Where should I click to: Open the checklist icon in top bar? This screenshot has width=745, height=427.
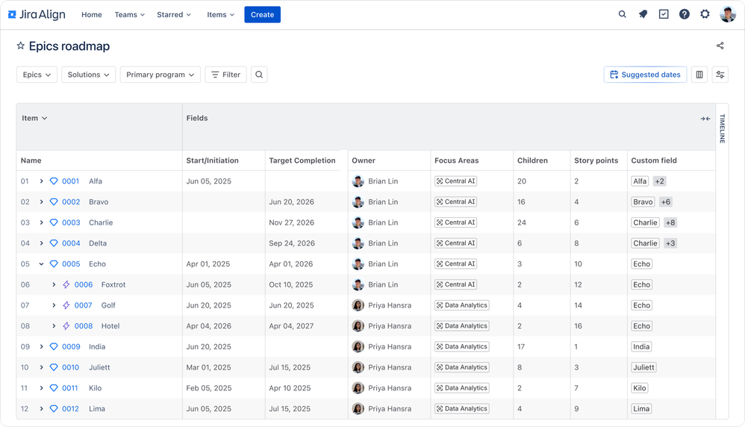click(x=664, y=14)
